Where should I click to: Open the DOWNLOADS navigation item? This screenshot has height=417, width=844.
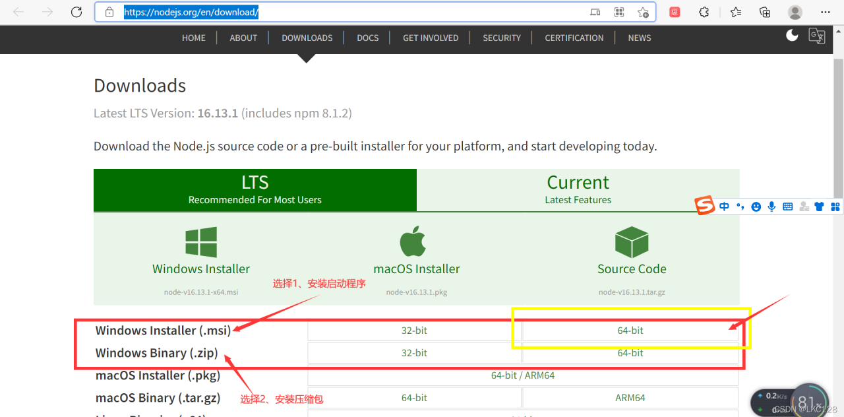click(307, 38)
